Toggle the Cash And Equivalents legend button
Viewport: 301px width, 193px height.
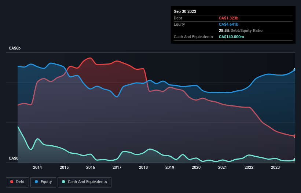click(84, 182)
